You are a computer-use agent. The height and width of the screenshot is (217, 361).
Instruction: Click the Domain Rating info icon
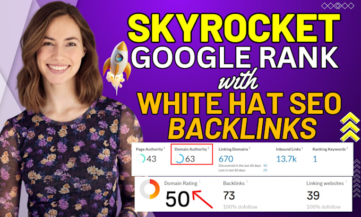[x=200, y=182]
